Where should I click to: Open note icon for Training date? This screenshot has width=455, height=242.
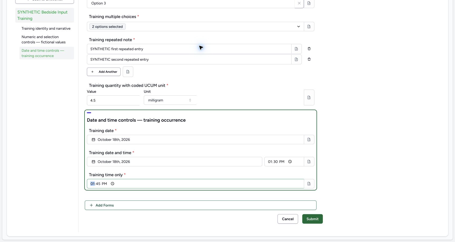(309, 140)
